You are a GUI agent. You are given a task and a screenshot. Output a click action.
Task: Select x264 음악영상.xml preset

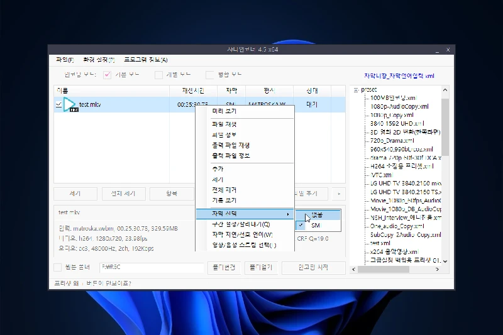coord(394,251)
